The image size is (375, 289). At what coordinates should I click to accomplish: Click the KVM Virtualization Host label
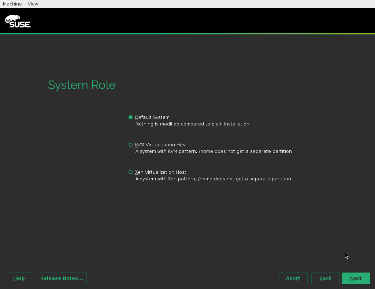click(161, 145)
